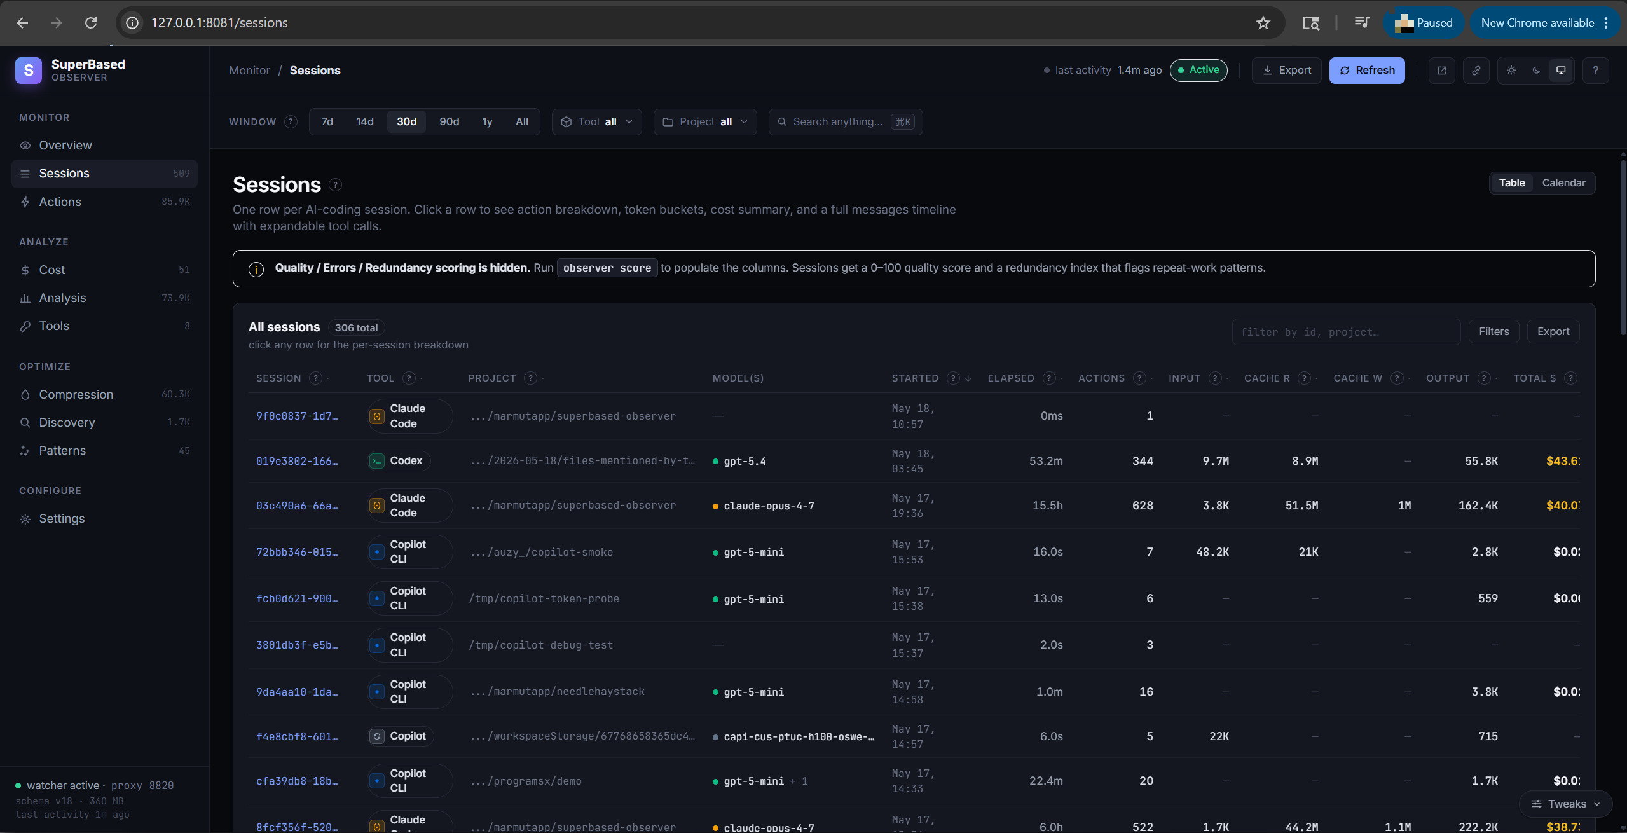Click the Search anything field
The image size is (1627, 833).
click(x=846, y=121)
